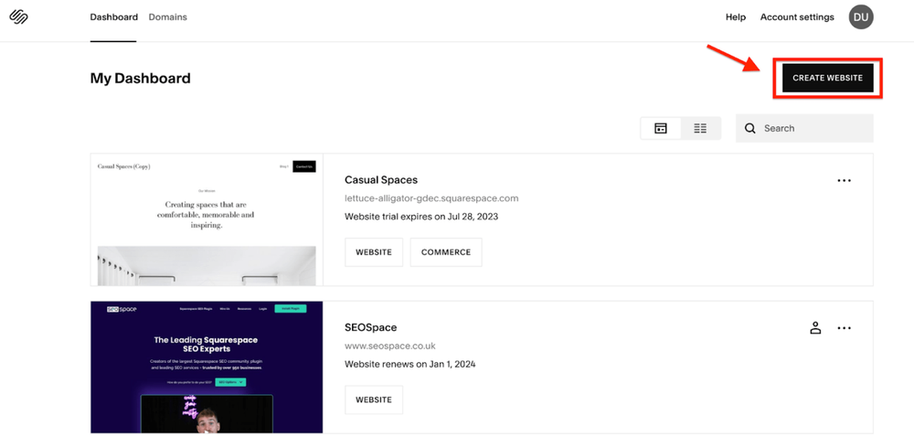914x437 pixels.
Task: Open Account settings
Action: pos(797,16)
